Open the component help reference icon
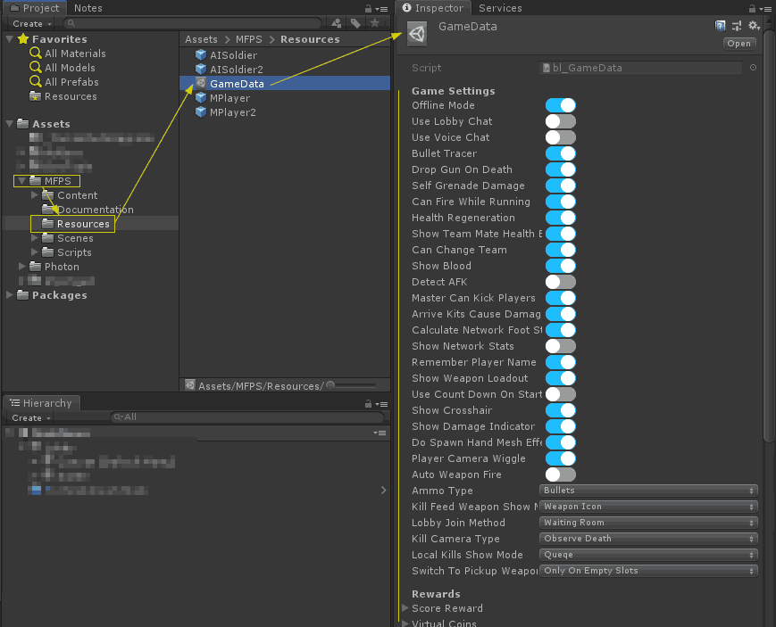The width and height of the screenshot is (776, 627). click(721, 26)
